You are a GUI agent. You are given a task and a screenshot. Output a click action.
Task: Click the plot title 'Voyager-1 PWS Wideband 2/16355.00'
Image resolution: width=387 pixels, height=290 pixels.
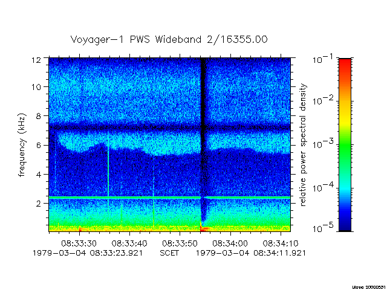(x=169, y=40)
